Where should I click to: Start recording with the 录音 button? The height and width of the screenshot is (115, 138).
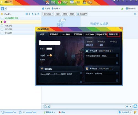(62, 112)
